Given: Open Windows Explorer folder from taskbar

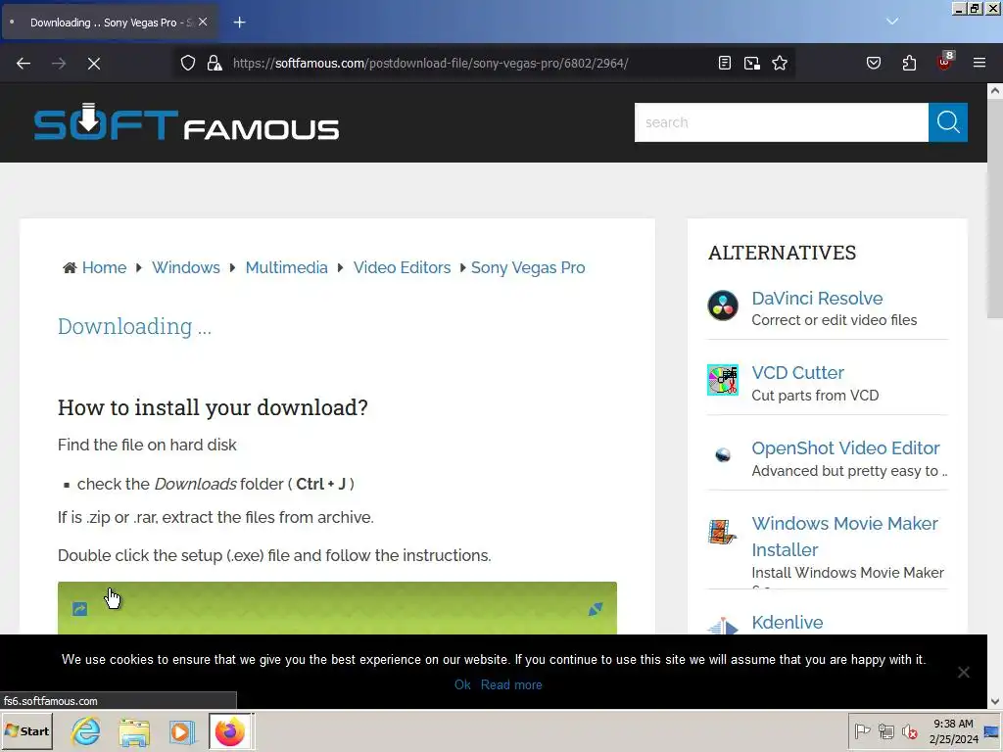Looking at the screenshot, I should click(133, 731).
